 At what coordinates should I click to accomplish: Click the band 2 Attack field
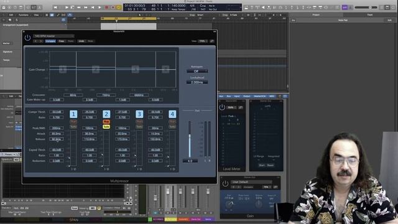point(90,134)
